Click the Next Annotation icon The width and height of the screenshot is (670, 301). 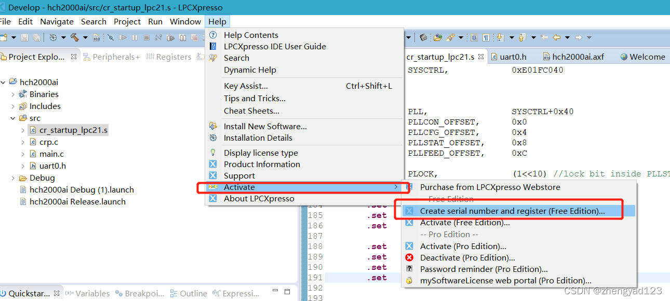(x=500, y=37)
